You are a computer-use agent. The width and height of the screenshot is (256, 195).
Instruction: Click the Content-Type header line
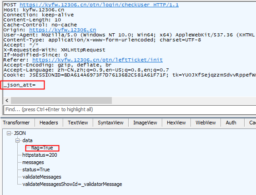[102, 40]
